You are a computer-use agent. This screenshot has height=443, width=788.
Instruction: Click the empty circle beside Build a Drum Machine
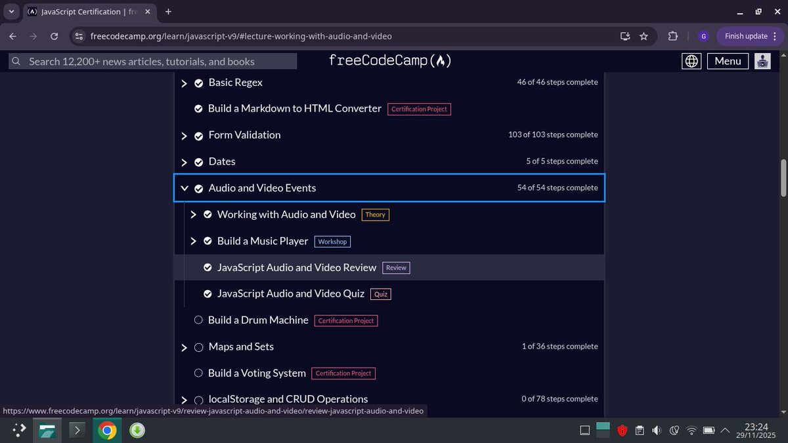pos(198,320)
